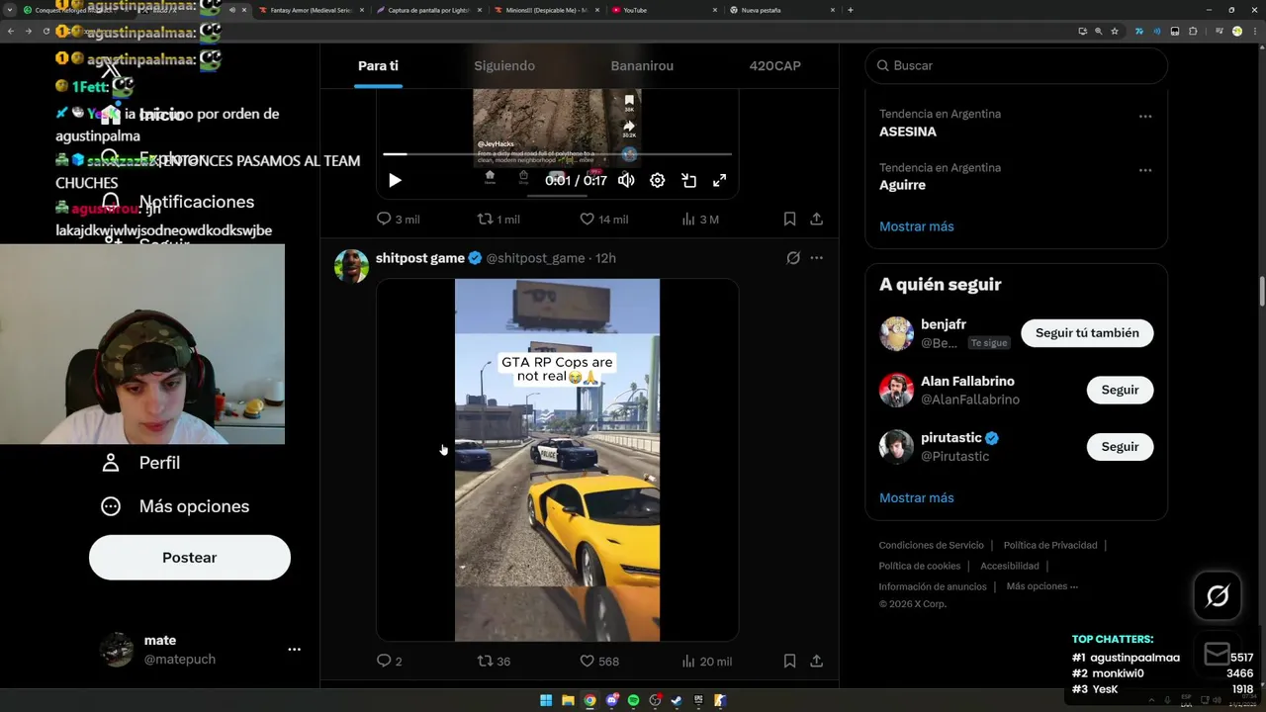Like the post with 14 mil likes
The width and height of the screenshot is (1266, 712).
coord(603,219)
